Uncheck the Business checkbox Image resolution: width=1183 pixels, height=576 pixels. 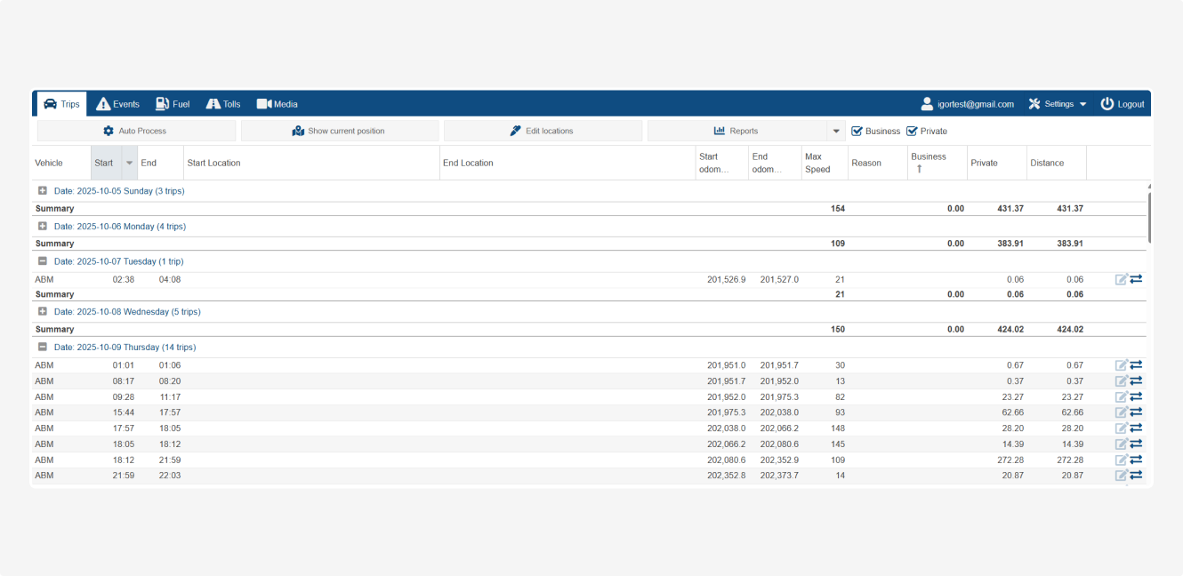tap(857, 131)
